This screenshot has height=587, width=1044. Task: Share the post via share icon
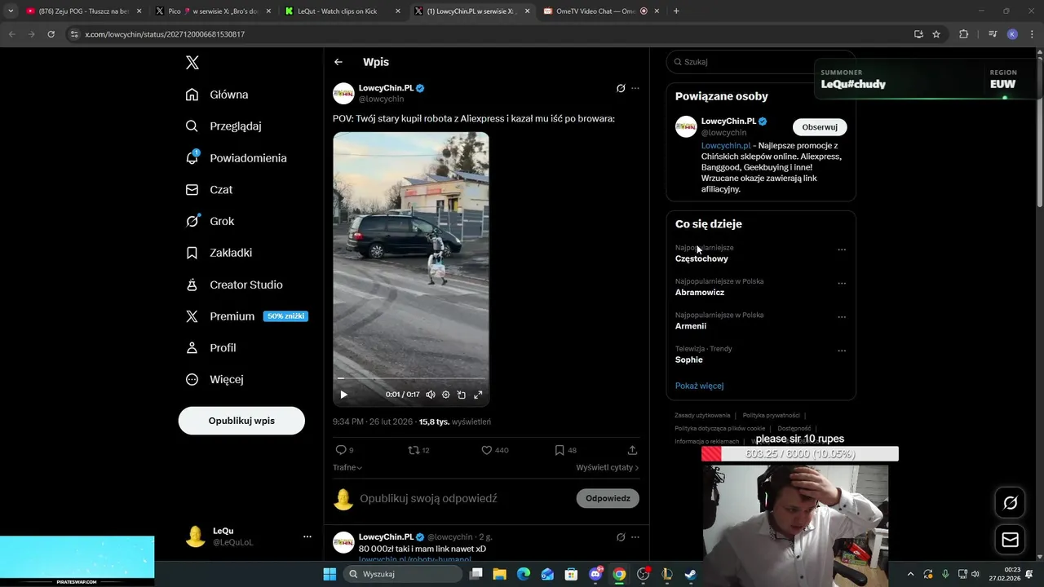632,450
